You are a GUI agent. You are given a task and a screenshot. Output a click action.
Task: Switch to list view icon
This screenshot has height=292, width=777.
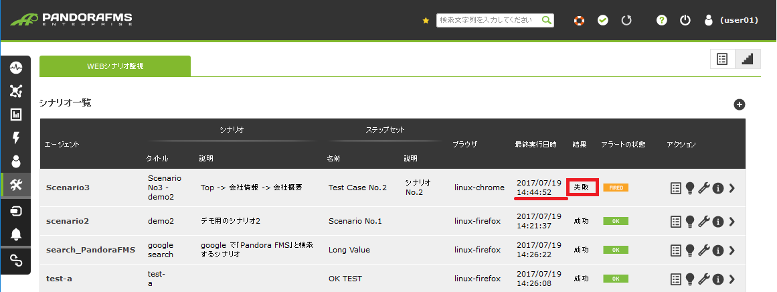[x=723, y=59]
